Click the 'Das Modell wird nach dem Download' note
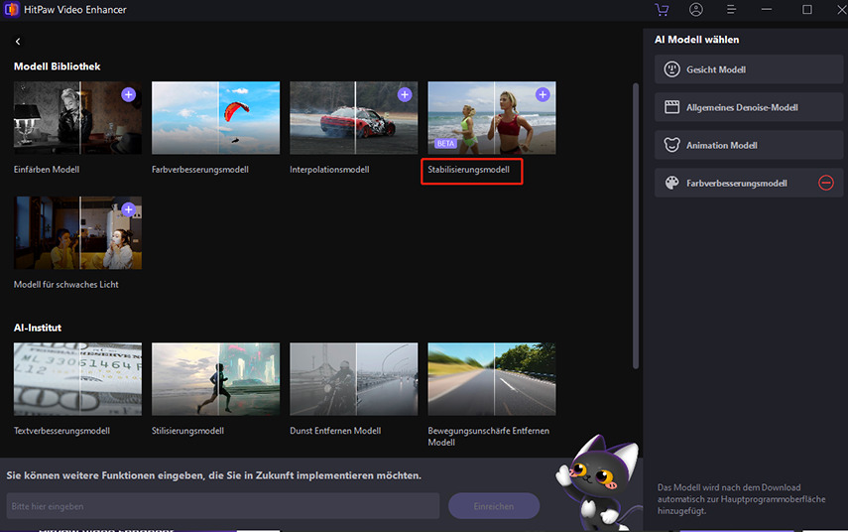848x532 pixels. click(x=742, y=499)
